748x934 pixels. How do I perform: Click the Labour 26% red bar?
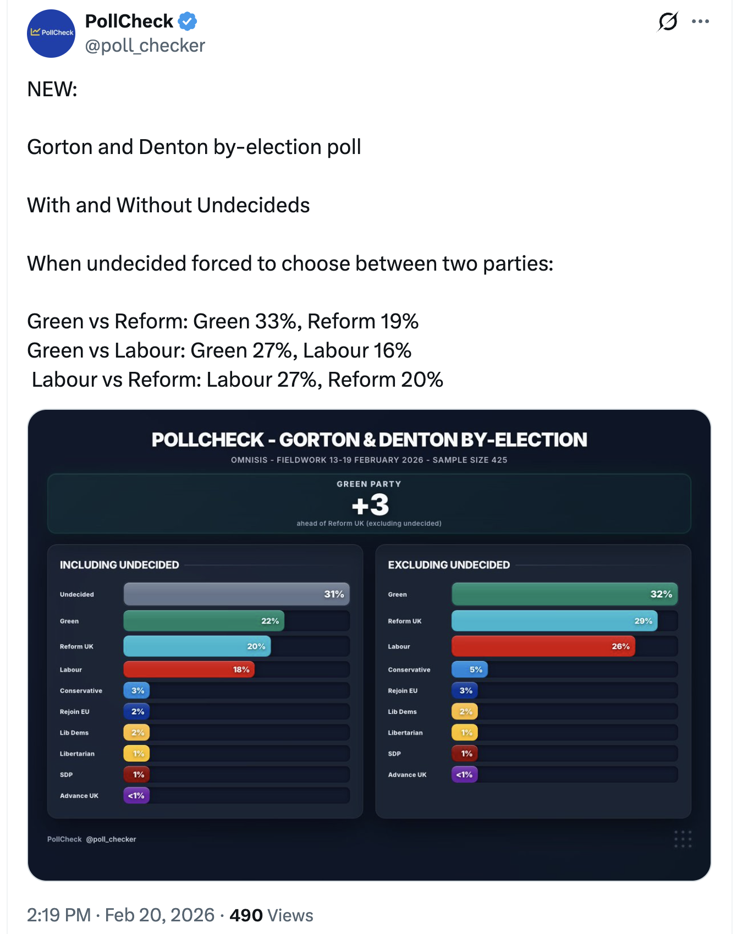543,646
